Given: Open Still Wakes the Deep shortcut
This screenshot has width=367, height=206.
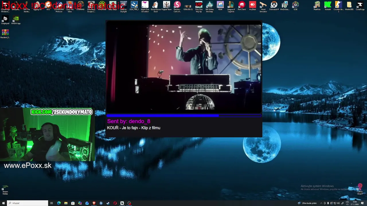Looking at the screenshot, I should point(210,7).
